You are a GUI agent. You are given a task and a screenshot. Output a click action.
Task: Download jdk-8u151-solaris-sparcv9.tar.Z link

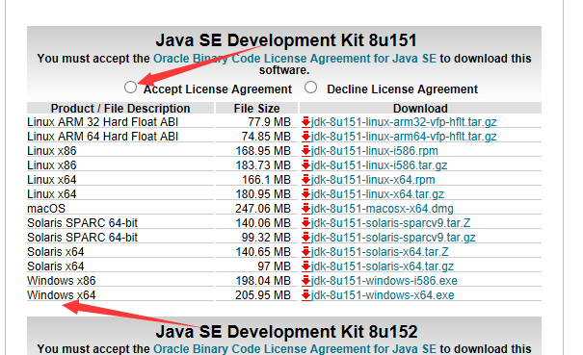[391, 223]
